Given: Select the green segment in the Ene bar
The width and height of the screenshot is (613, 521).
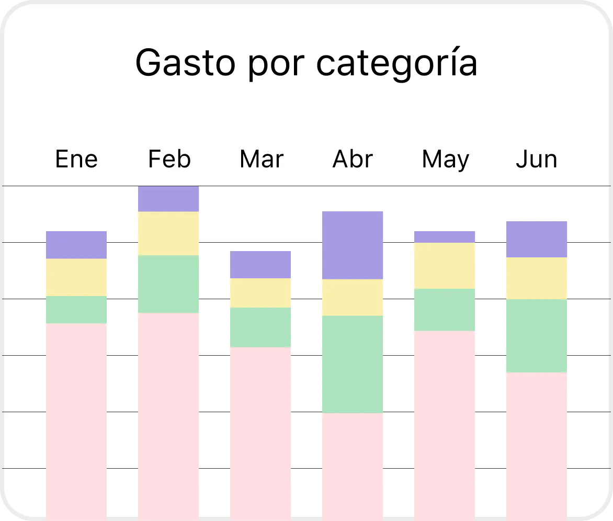Looking at the screenshot, I should point(76,310).
